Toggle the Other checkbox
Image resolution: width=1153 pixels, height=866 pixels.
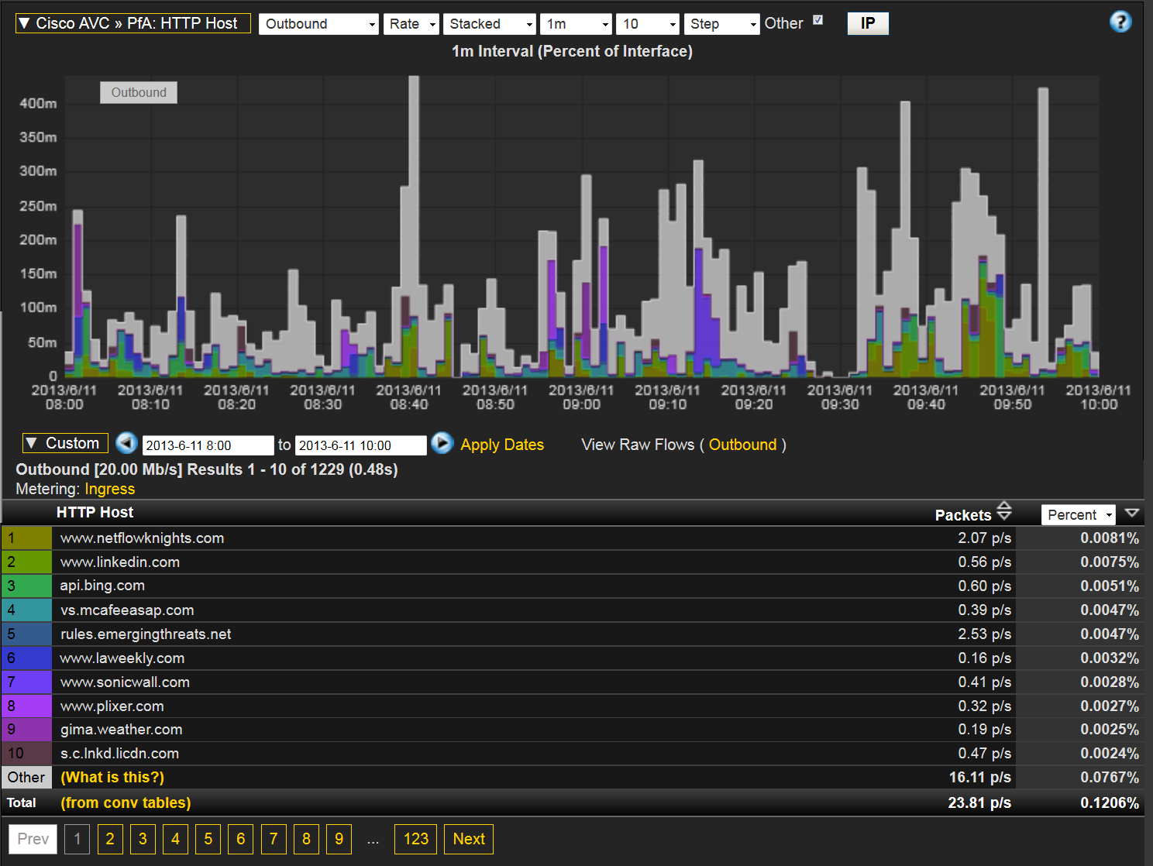coord(817,21)
